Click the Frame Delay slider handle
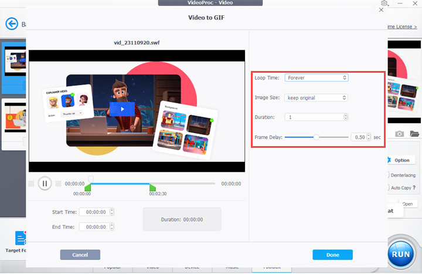 tap(316, 137)
